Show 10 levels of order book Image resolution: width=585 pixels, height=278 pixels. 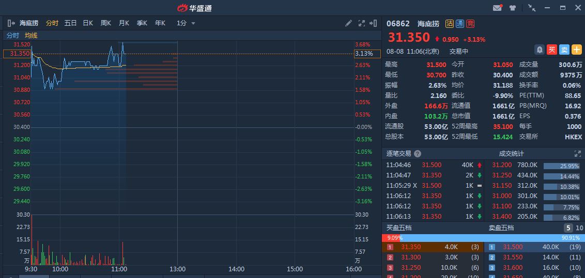tap(579, 228)
